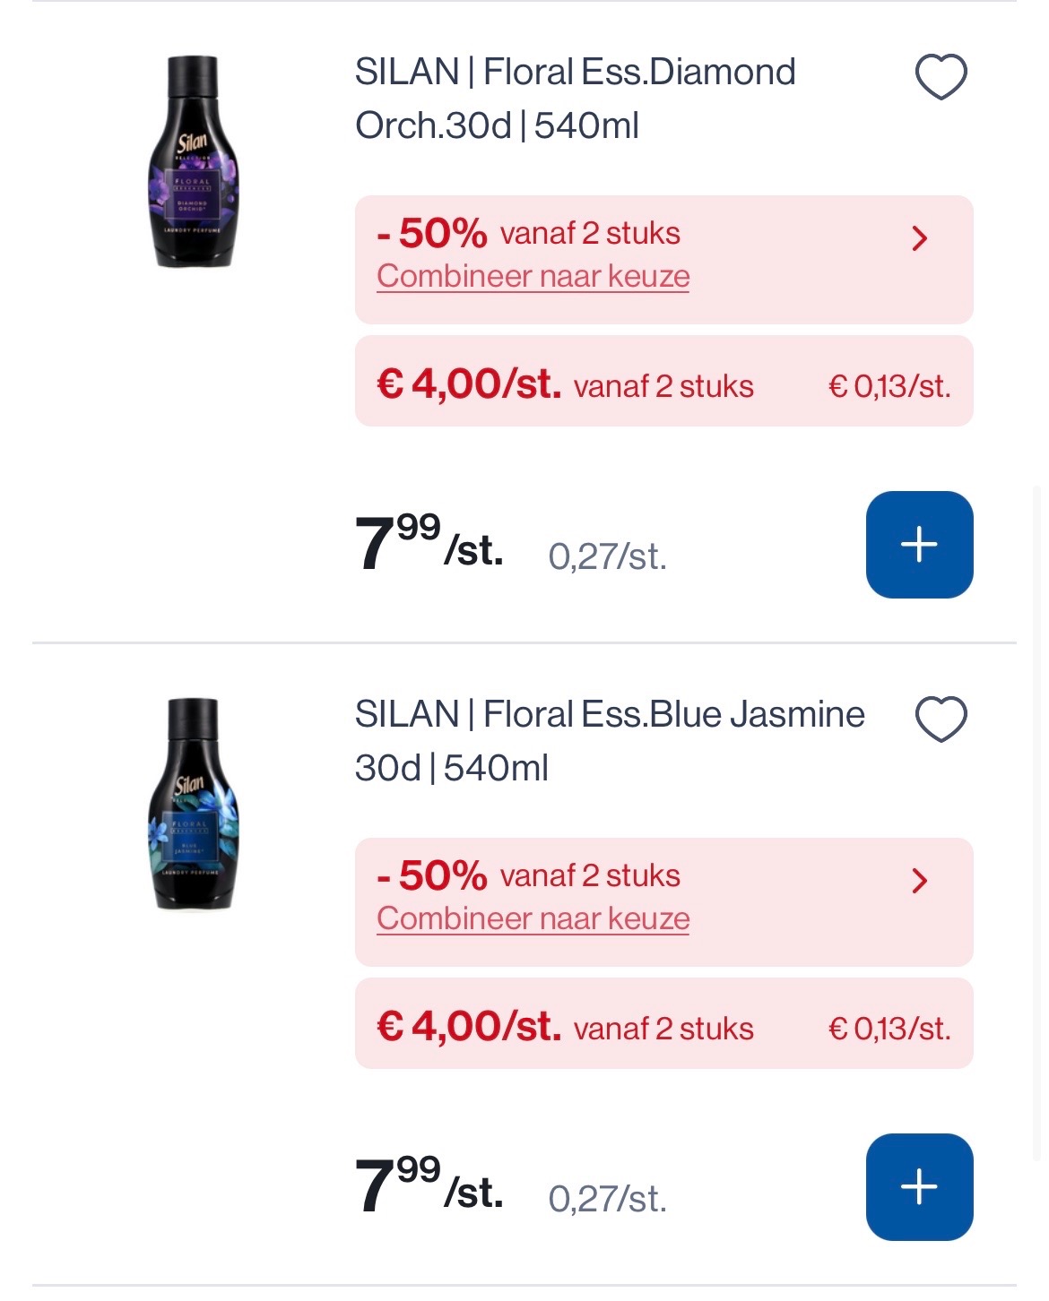Favorite the Blue Jasmine product with heart

[x=941, y=719]
